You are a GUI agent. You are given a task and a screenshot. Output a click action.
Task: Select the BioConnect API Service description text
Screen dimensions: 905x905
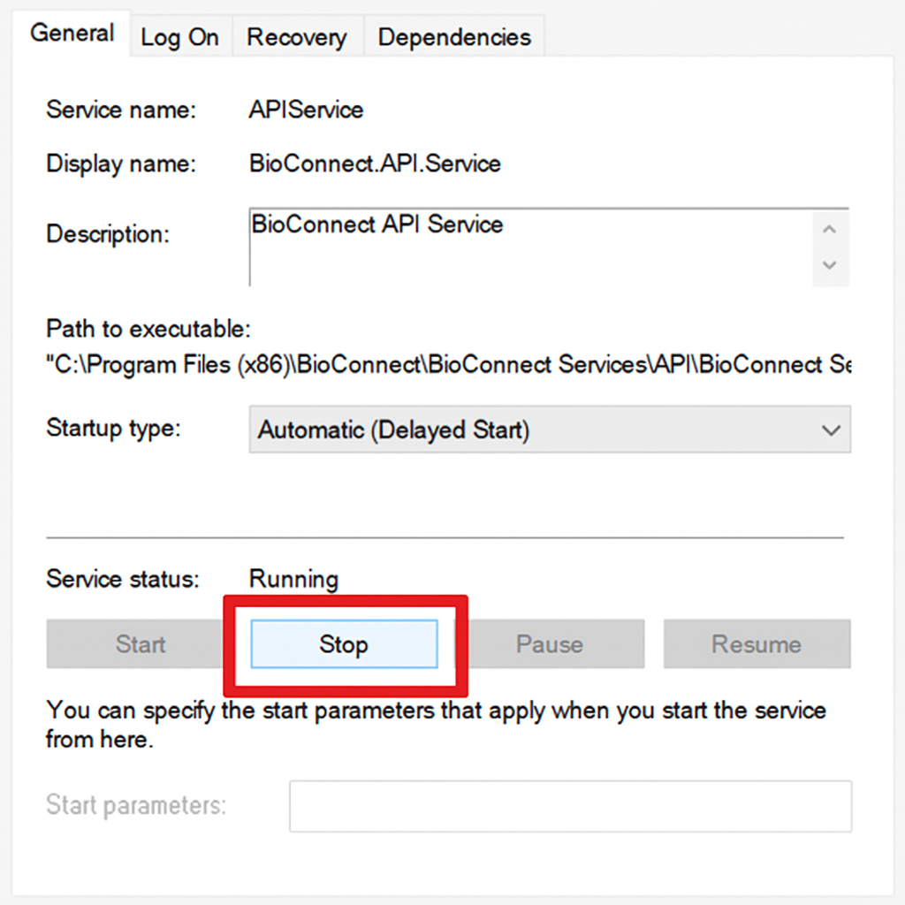377,224
